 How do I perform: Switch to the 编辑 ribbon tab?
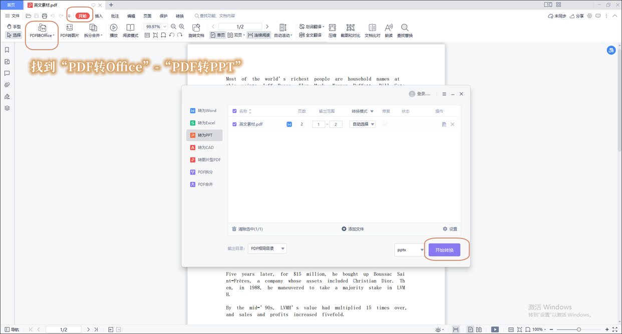pos(131,16)
